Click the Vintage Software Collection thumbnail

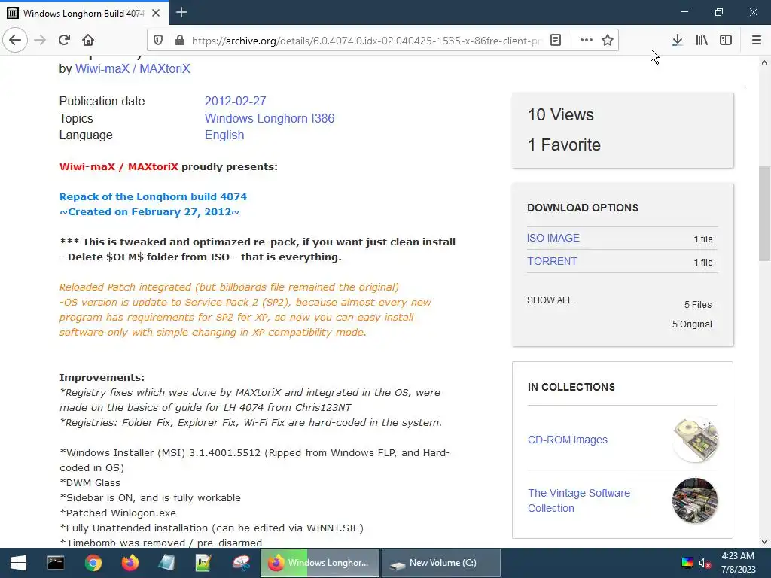coord(695,500)
